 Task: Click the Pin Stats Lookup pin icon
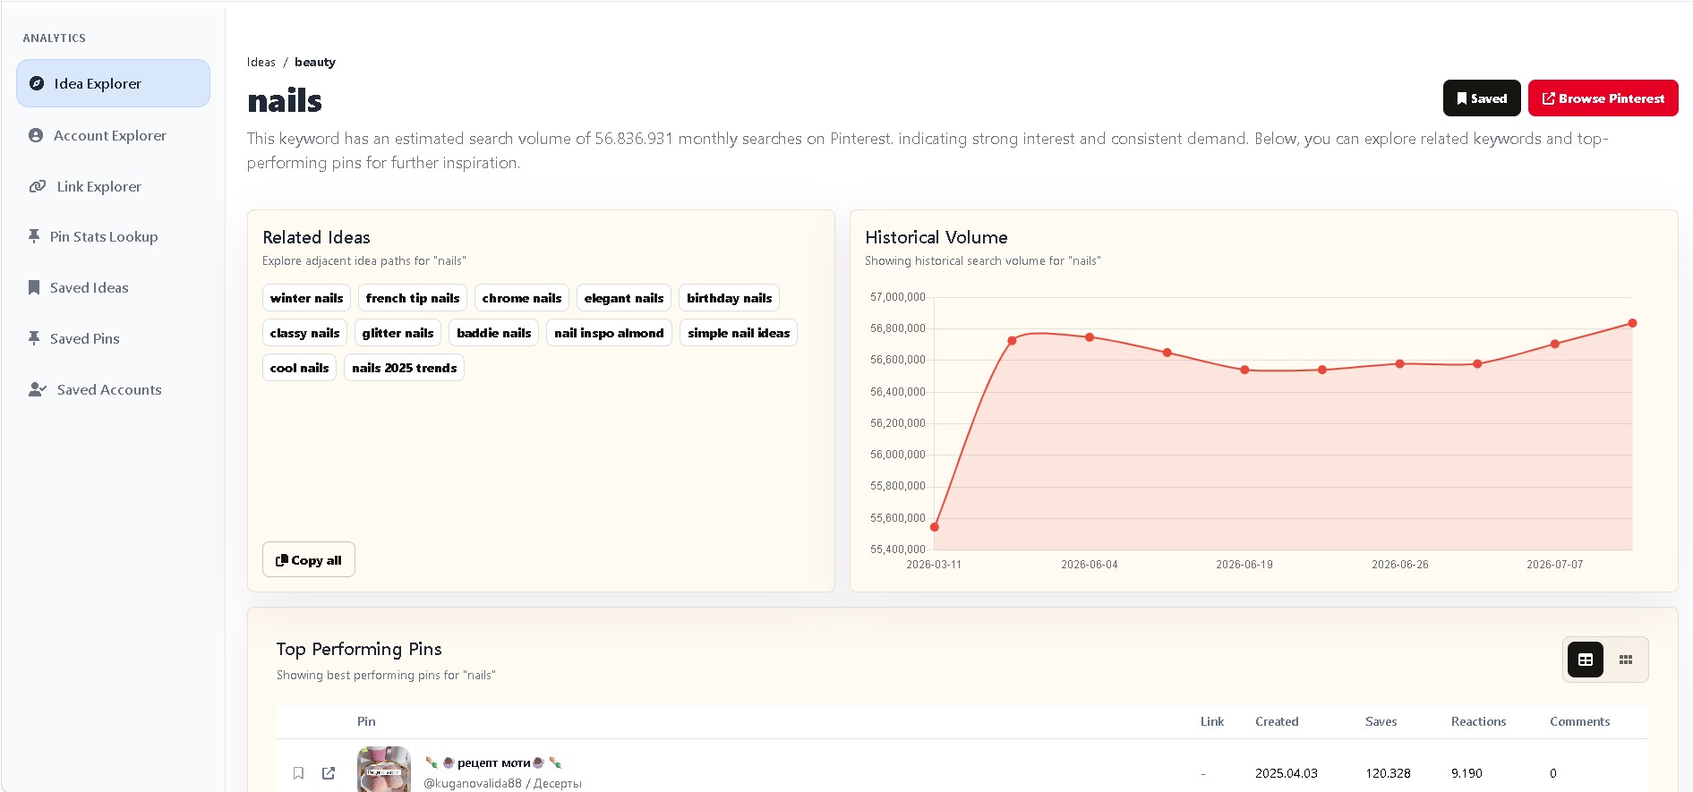[34, 236]
